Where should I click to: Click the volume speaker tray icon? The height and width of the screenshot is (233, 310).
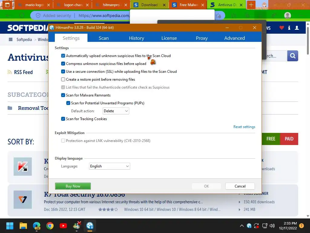272,226
